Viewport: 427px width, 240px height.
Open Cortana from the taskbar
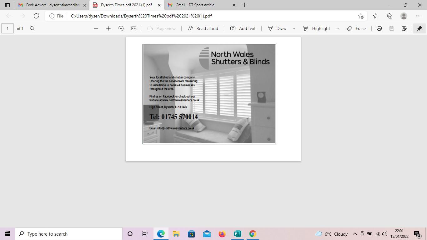click(x=130, y=234)
